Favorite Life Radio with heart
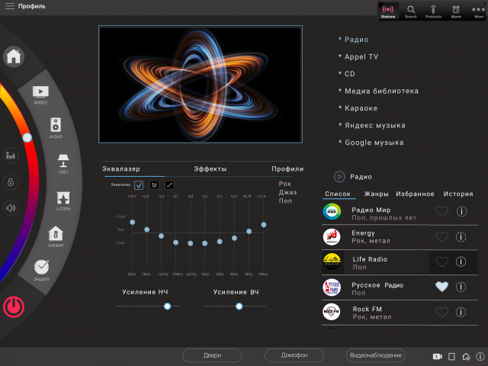Screen dimensions: 488x366 point(442,262)
